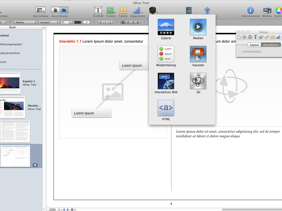Open the gear action menu in status bar

pyautogui.click(x=73, y=210)
